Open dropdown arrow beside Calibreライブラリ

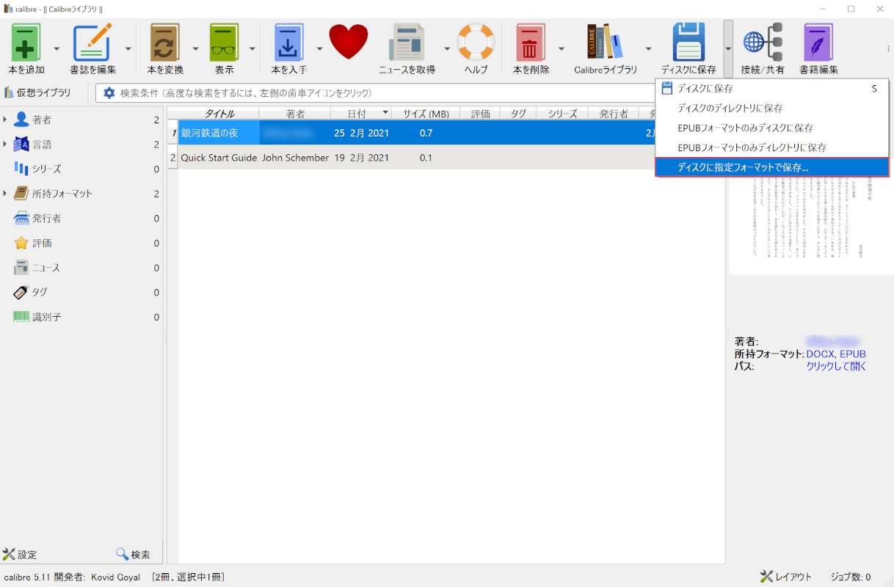[648, 49]
